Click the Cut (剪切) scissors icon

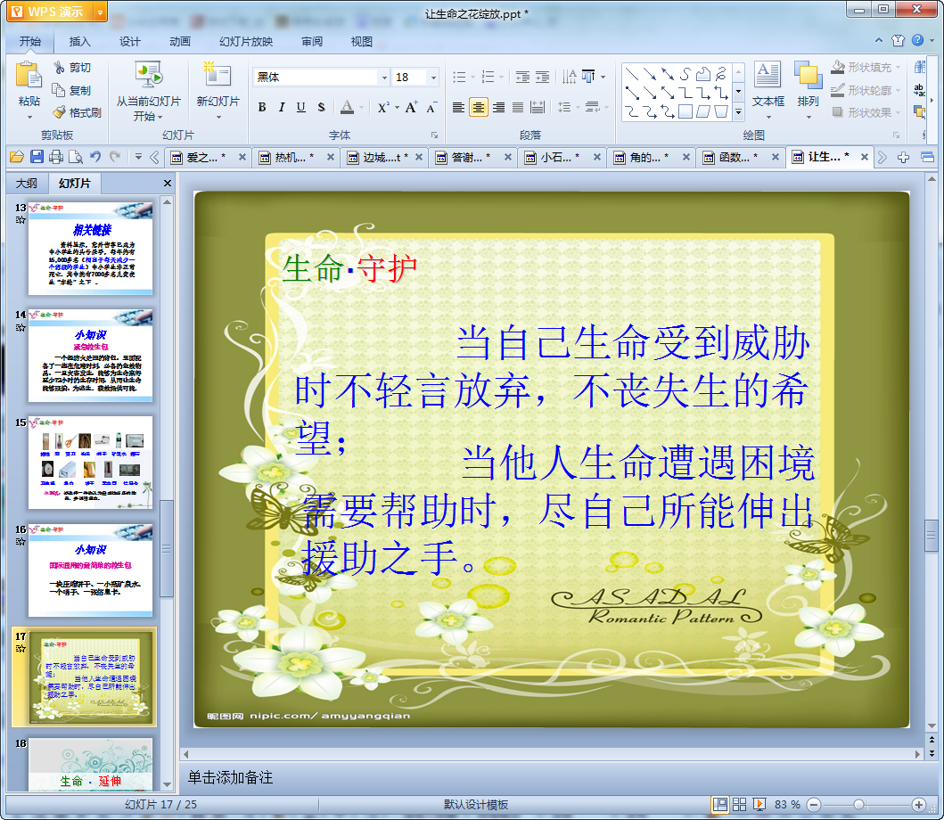click(59, 68)
